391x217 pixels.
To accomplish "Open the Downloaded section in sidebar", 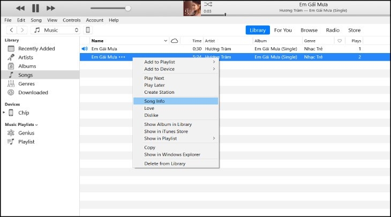I will [x=33, y=93].
